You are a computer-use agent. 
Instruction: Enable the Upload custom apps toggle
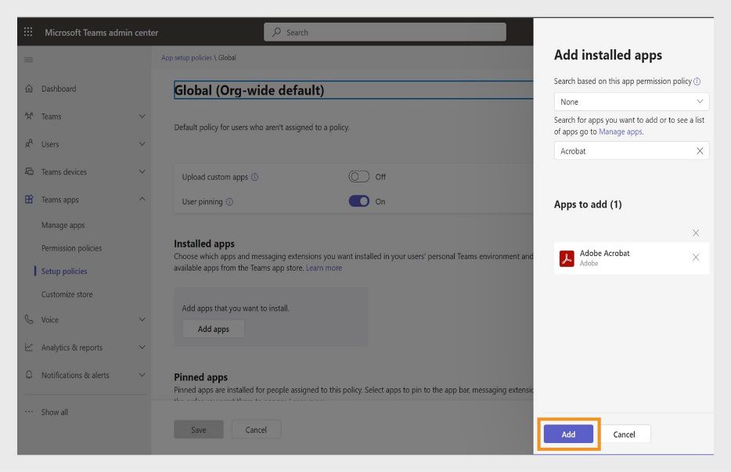[359, 177]
